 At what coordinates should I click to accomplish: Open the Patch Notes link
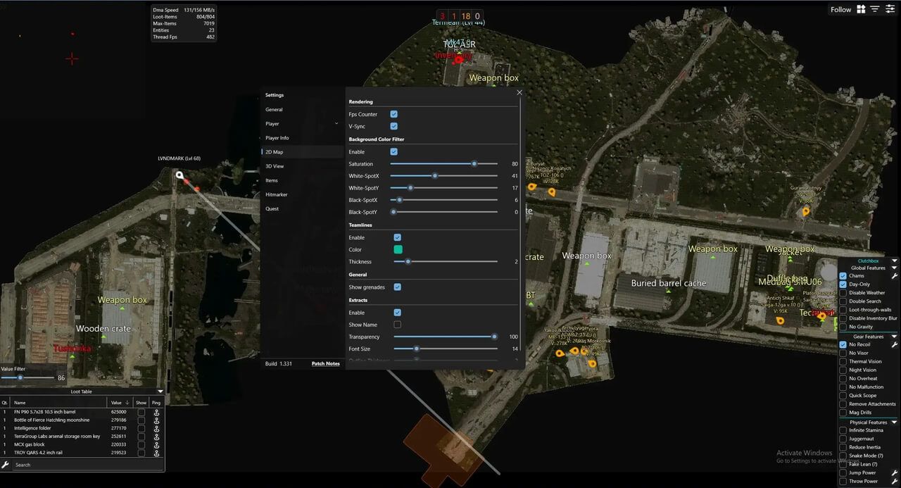click(325, 363)
